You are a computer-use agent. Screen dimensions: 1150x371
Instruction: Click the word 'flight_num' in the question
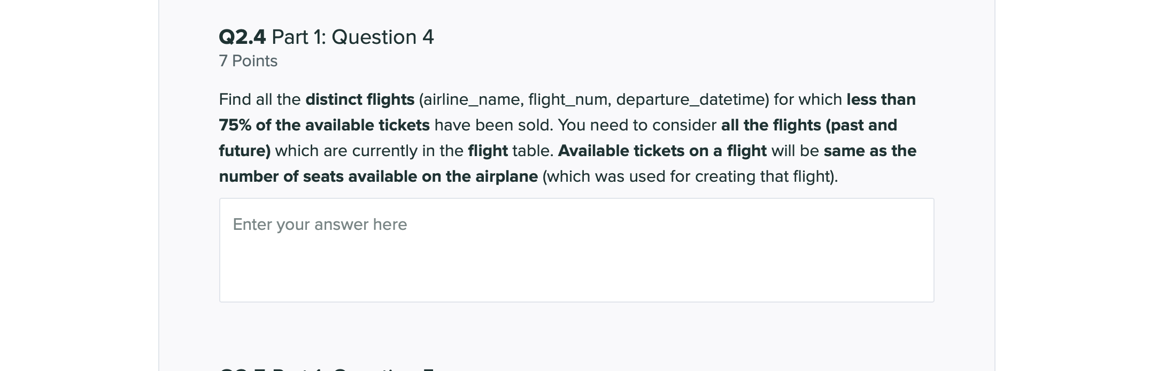(x=567, y=99)
